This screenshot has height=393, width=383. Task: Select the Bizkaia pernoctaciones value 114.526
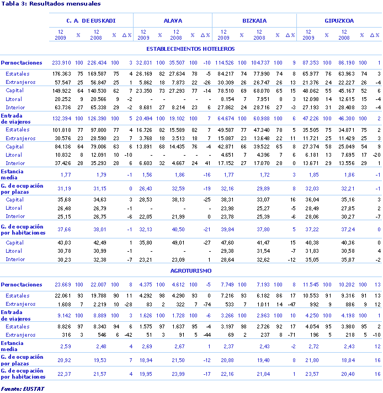[x=225, y=63]
